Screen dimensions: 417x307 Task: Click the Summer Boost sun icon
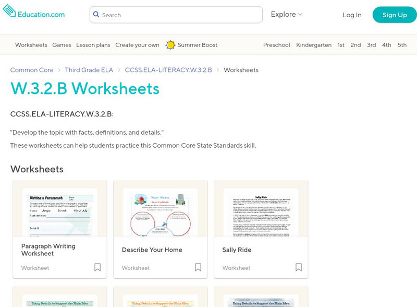pos(170,45)
